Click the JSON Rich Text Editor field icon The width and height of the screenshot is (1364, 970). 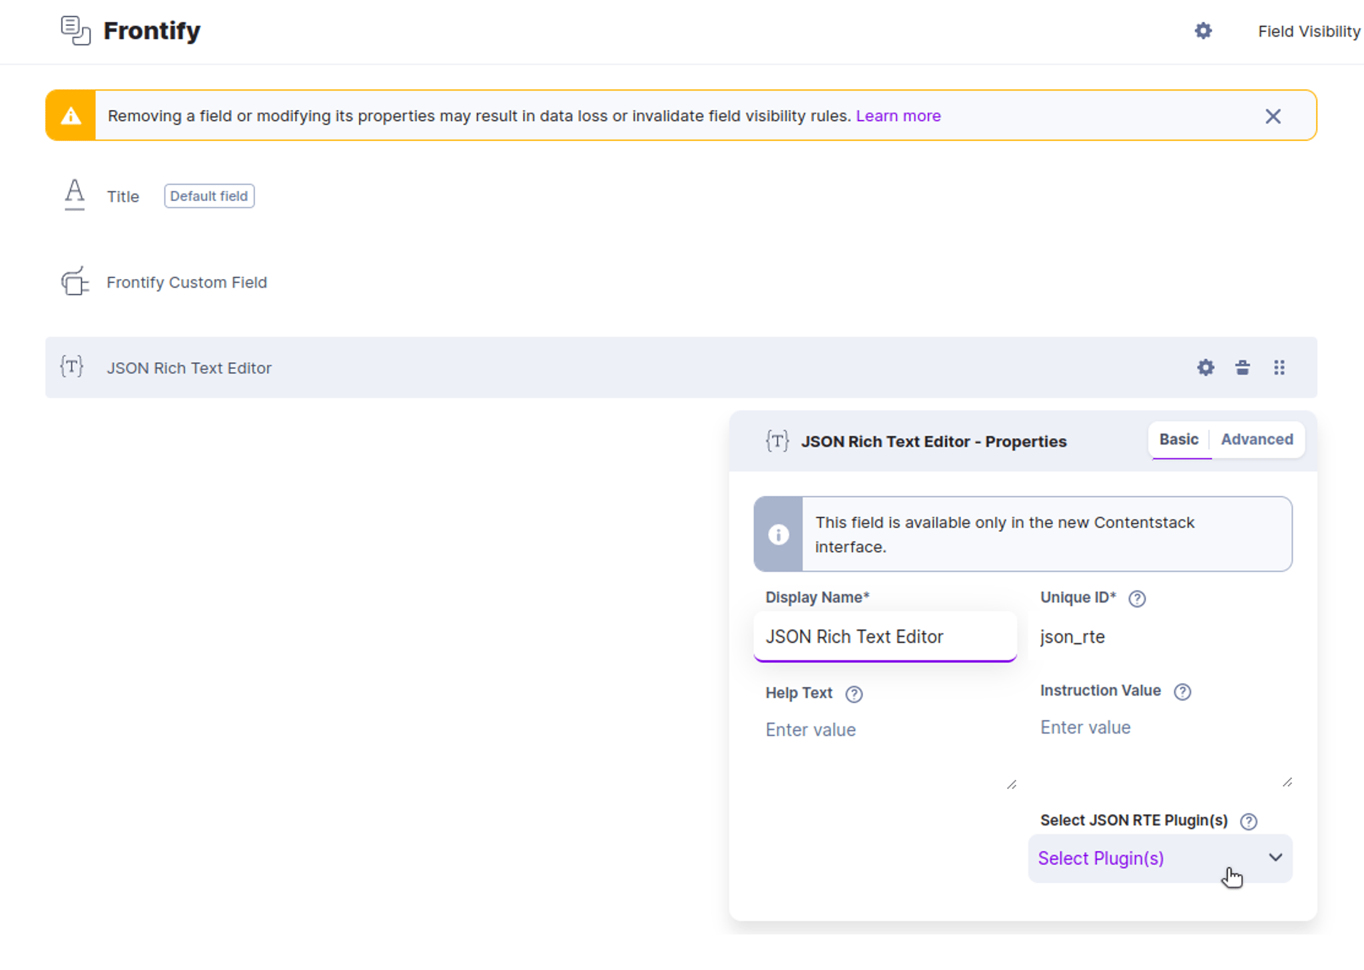[x=72, y=367]
